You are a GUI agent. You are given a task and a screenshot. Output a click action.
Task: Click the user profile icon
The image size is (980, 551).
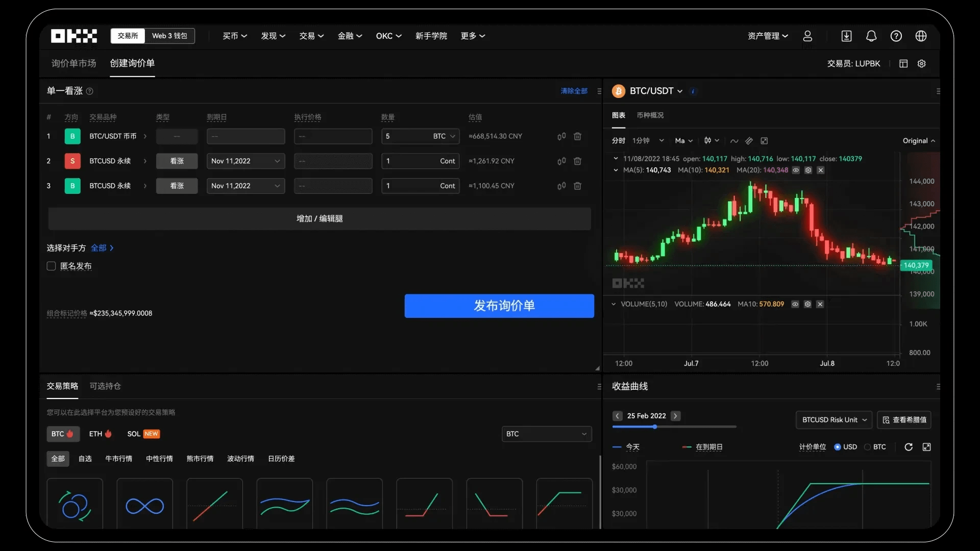click(807, 36)
